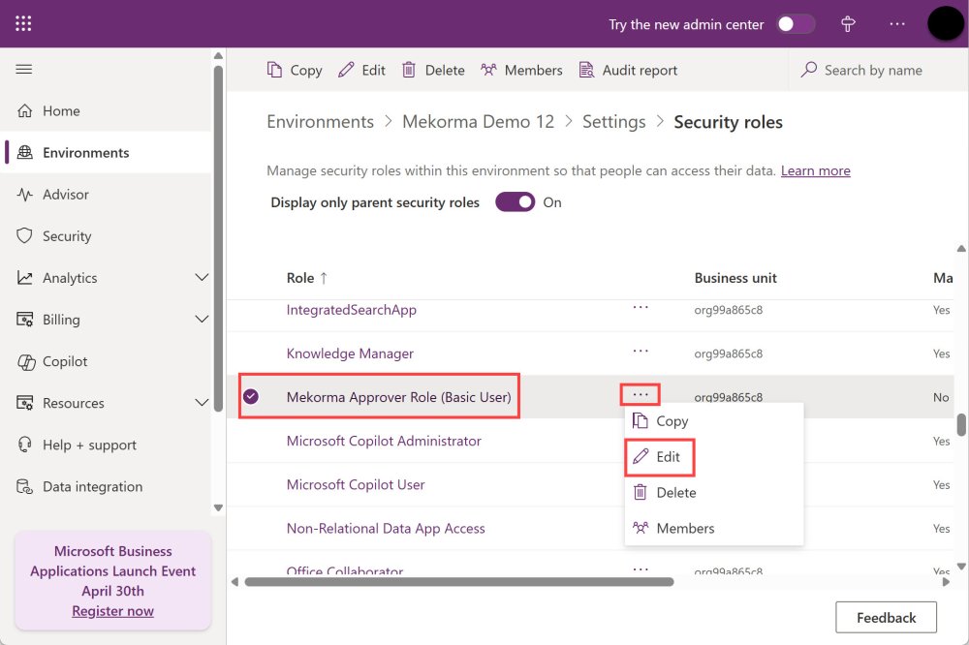This screenshot has height=645, width=969.
Task: Click the Audit report toolbar icon
Action: click(x=586, y=70)
